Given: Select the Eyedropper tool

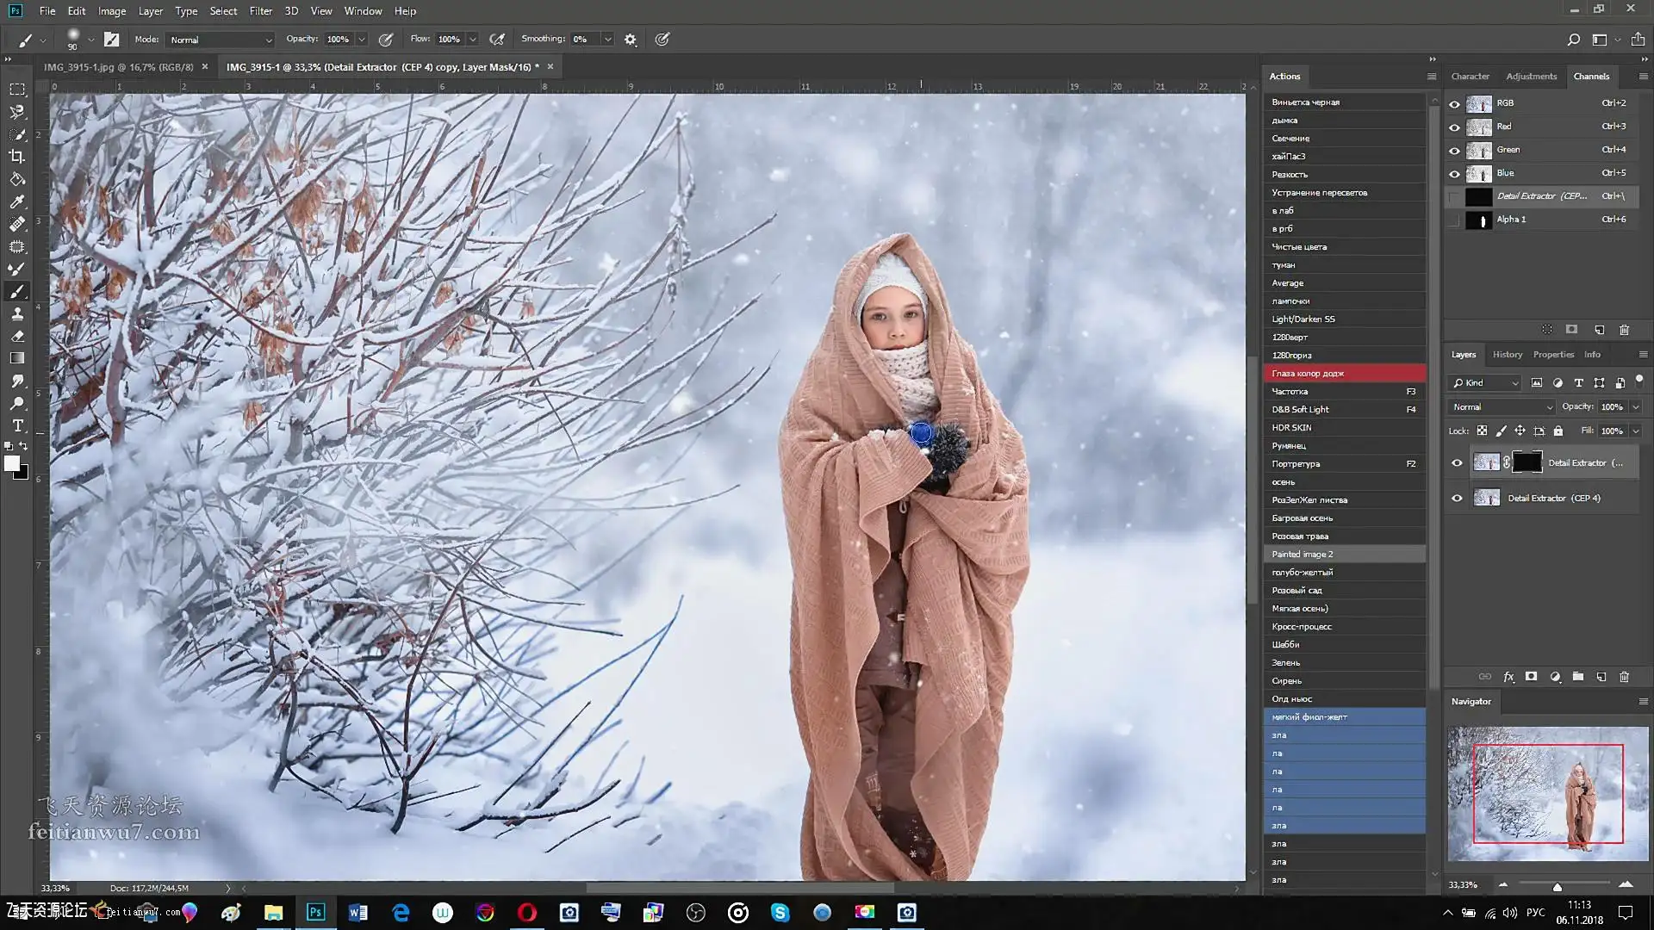Looking at the screenshot, I should 16,201.
